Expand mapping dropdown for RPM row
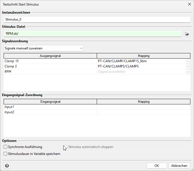The width and height of the screenshot is (194, 171). point(188,72)
